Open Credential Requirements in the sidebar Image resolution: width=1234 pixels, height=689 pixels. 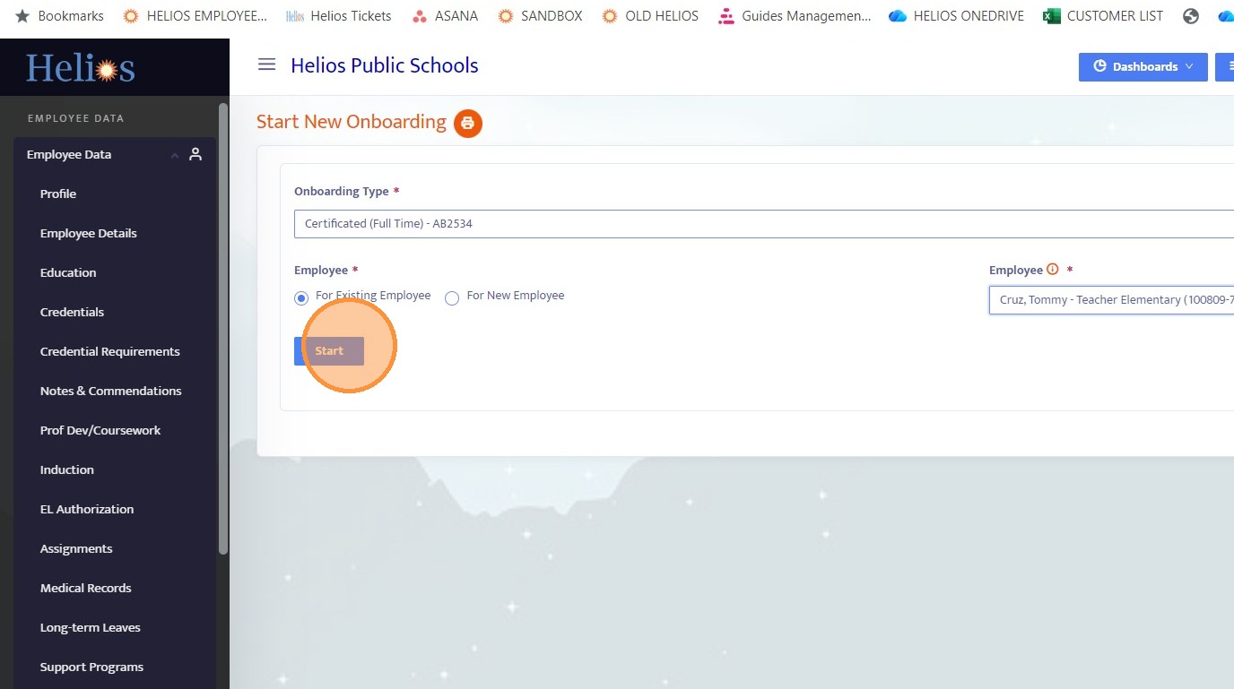tap(110, 351)
